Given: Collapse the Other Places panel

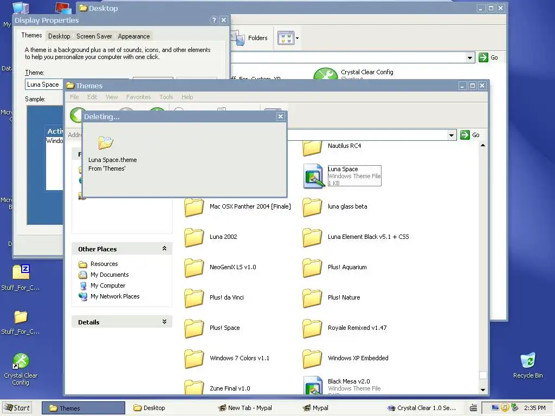Looking at the screenshot, I should [x=164, y=249].
